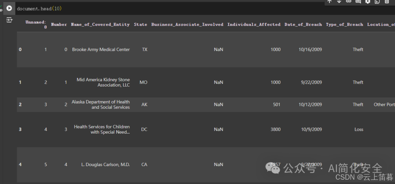Add a comment to the cell
Viewport: 395px width, 184px height.
pos(358,1)
